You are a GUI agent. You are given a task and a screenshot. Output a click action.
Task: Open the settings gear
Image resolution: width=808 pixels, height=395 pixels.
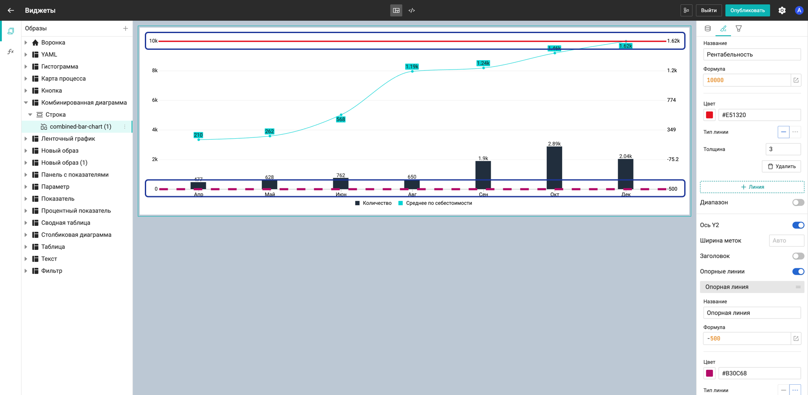point(782,10)
